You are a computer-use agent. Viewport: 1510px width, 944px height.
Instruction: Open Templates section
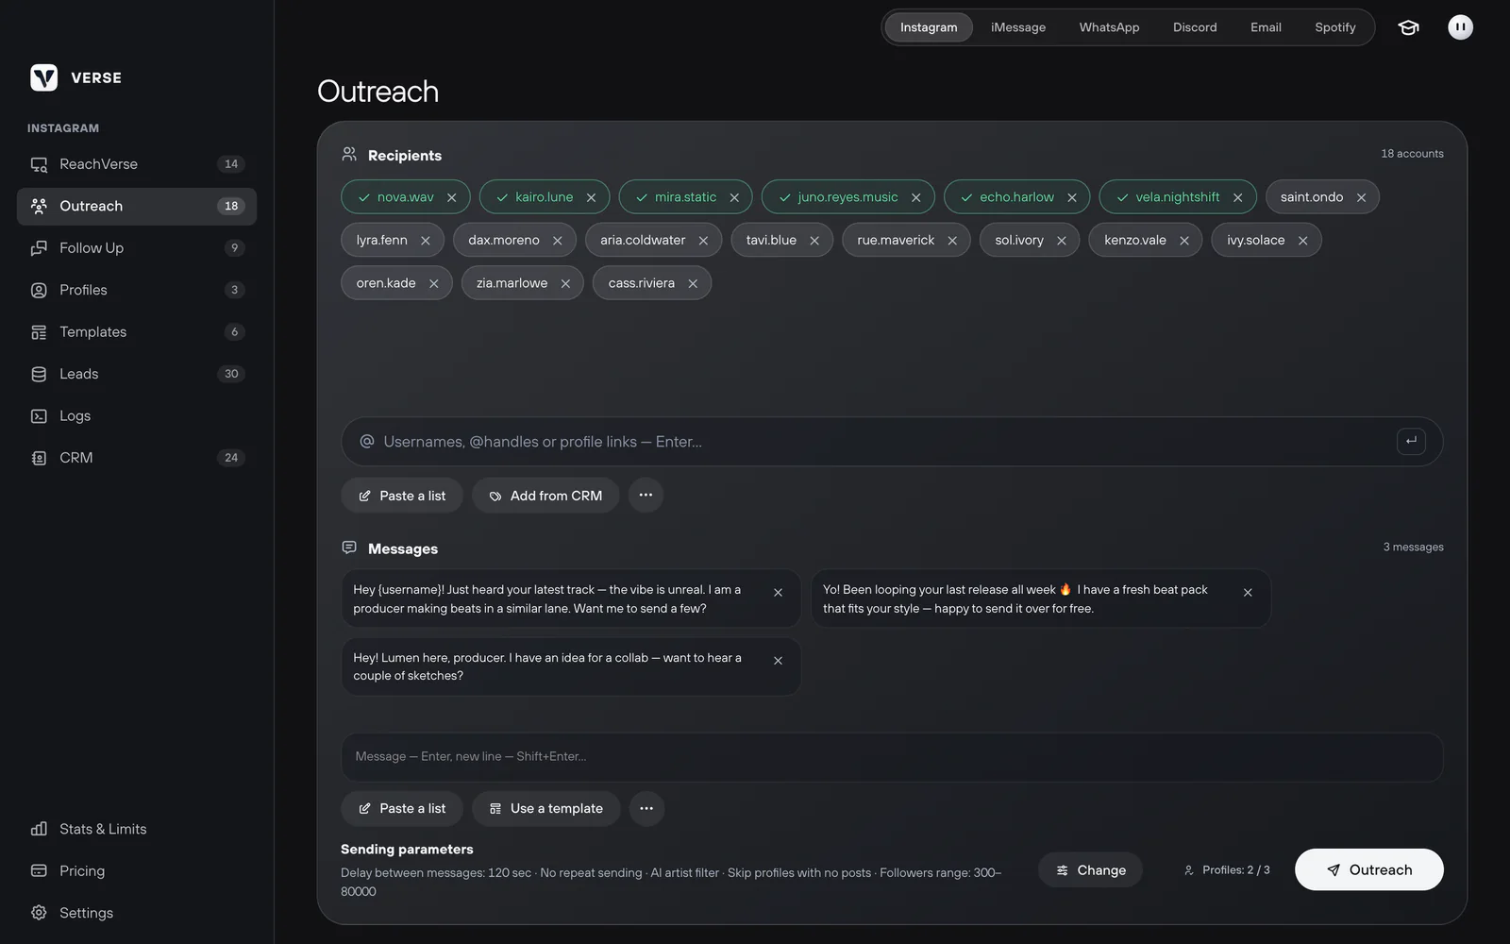pos(137,332)
